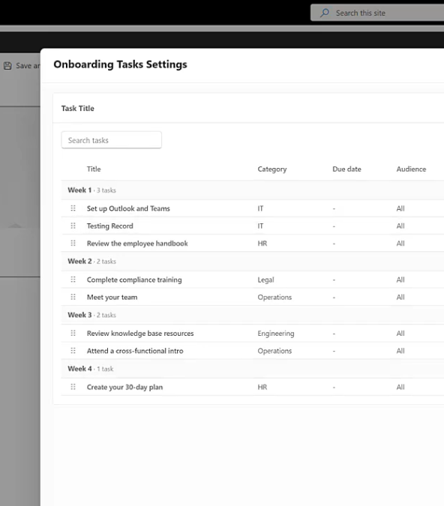
Task: Collapse the Week 2 group header
Action: (253, 262)
